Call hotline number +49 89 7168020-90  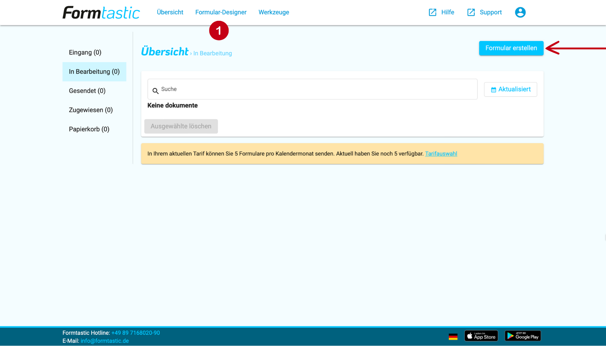click(136, 333)
